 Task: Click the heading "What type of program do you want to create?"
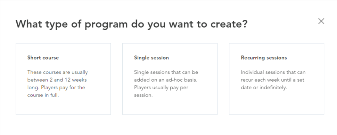click(x=132, y=24)
